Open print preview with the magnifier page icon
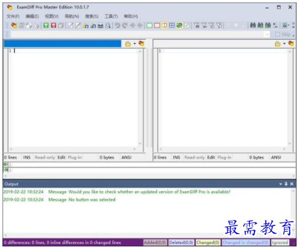This screenshot has width=299, height=247. click(108, 26)
